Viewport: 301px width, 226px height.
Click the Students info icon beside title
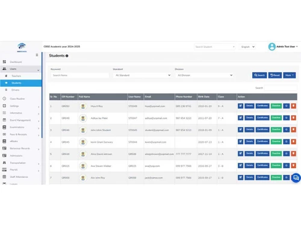67,56
